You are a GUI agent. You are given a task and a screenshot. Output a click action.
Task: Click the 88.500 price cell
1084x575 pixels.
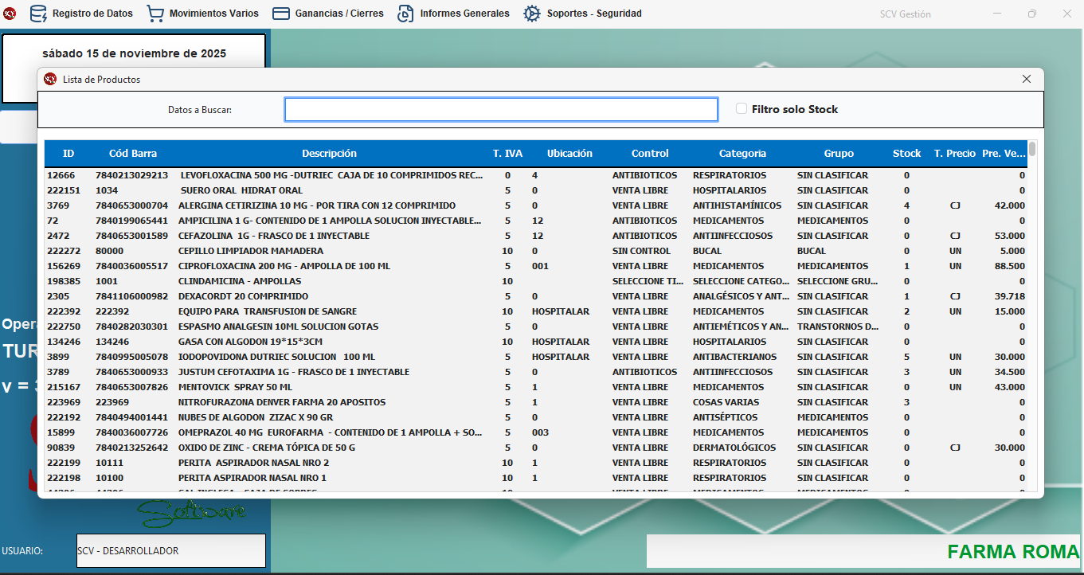[x=1008, y=266]
